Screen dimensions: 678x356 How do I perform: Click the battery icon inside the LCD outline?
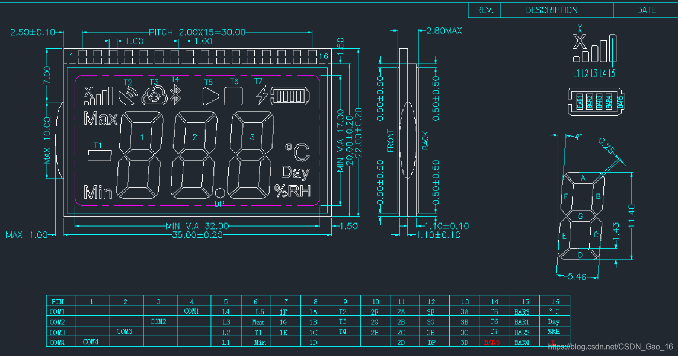(290, 96)
